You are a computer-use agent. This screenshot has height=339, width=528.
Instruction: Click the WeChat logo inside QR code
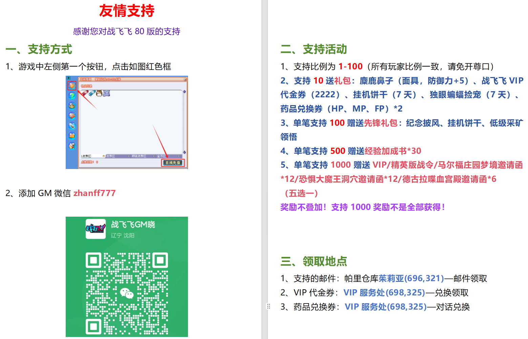coord(127,293)
